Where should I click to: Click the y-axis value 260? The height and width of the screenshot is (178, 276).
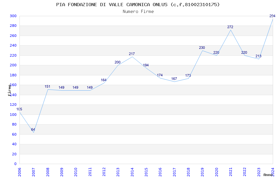tap(13, 36)
